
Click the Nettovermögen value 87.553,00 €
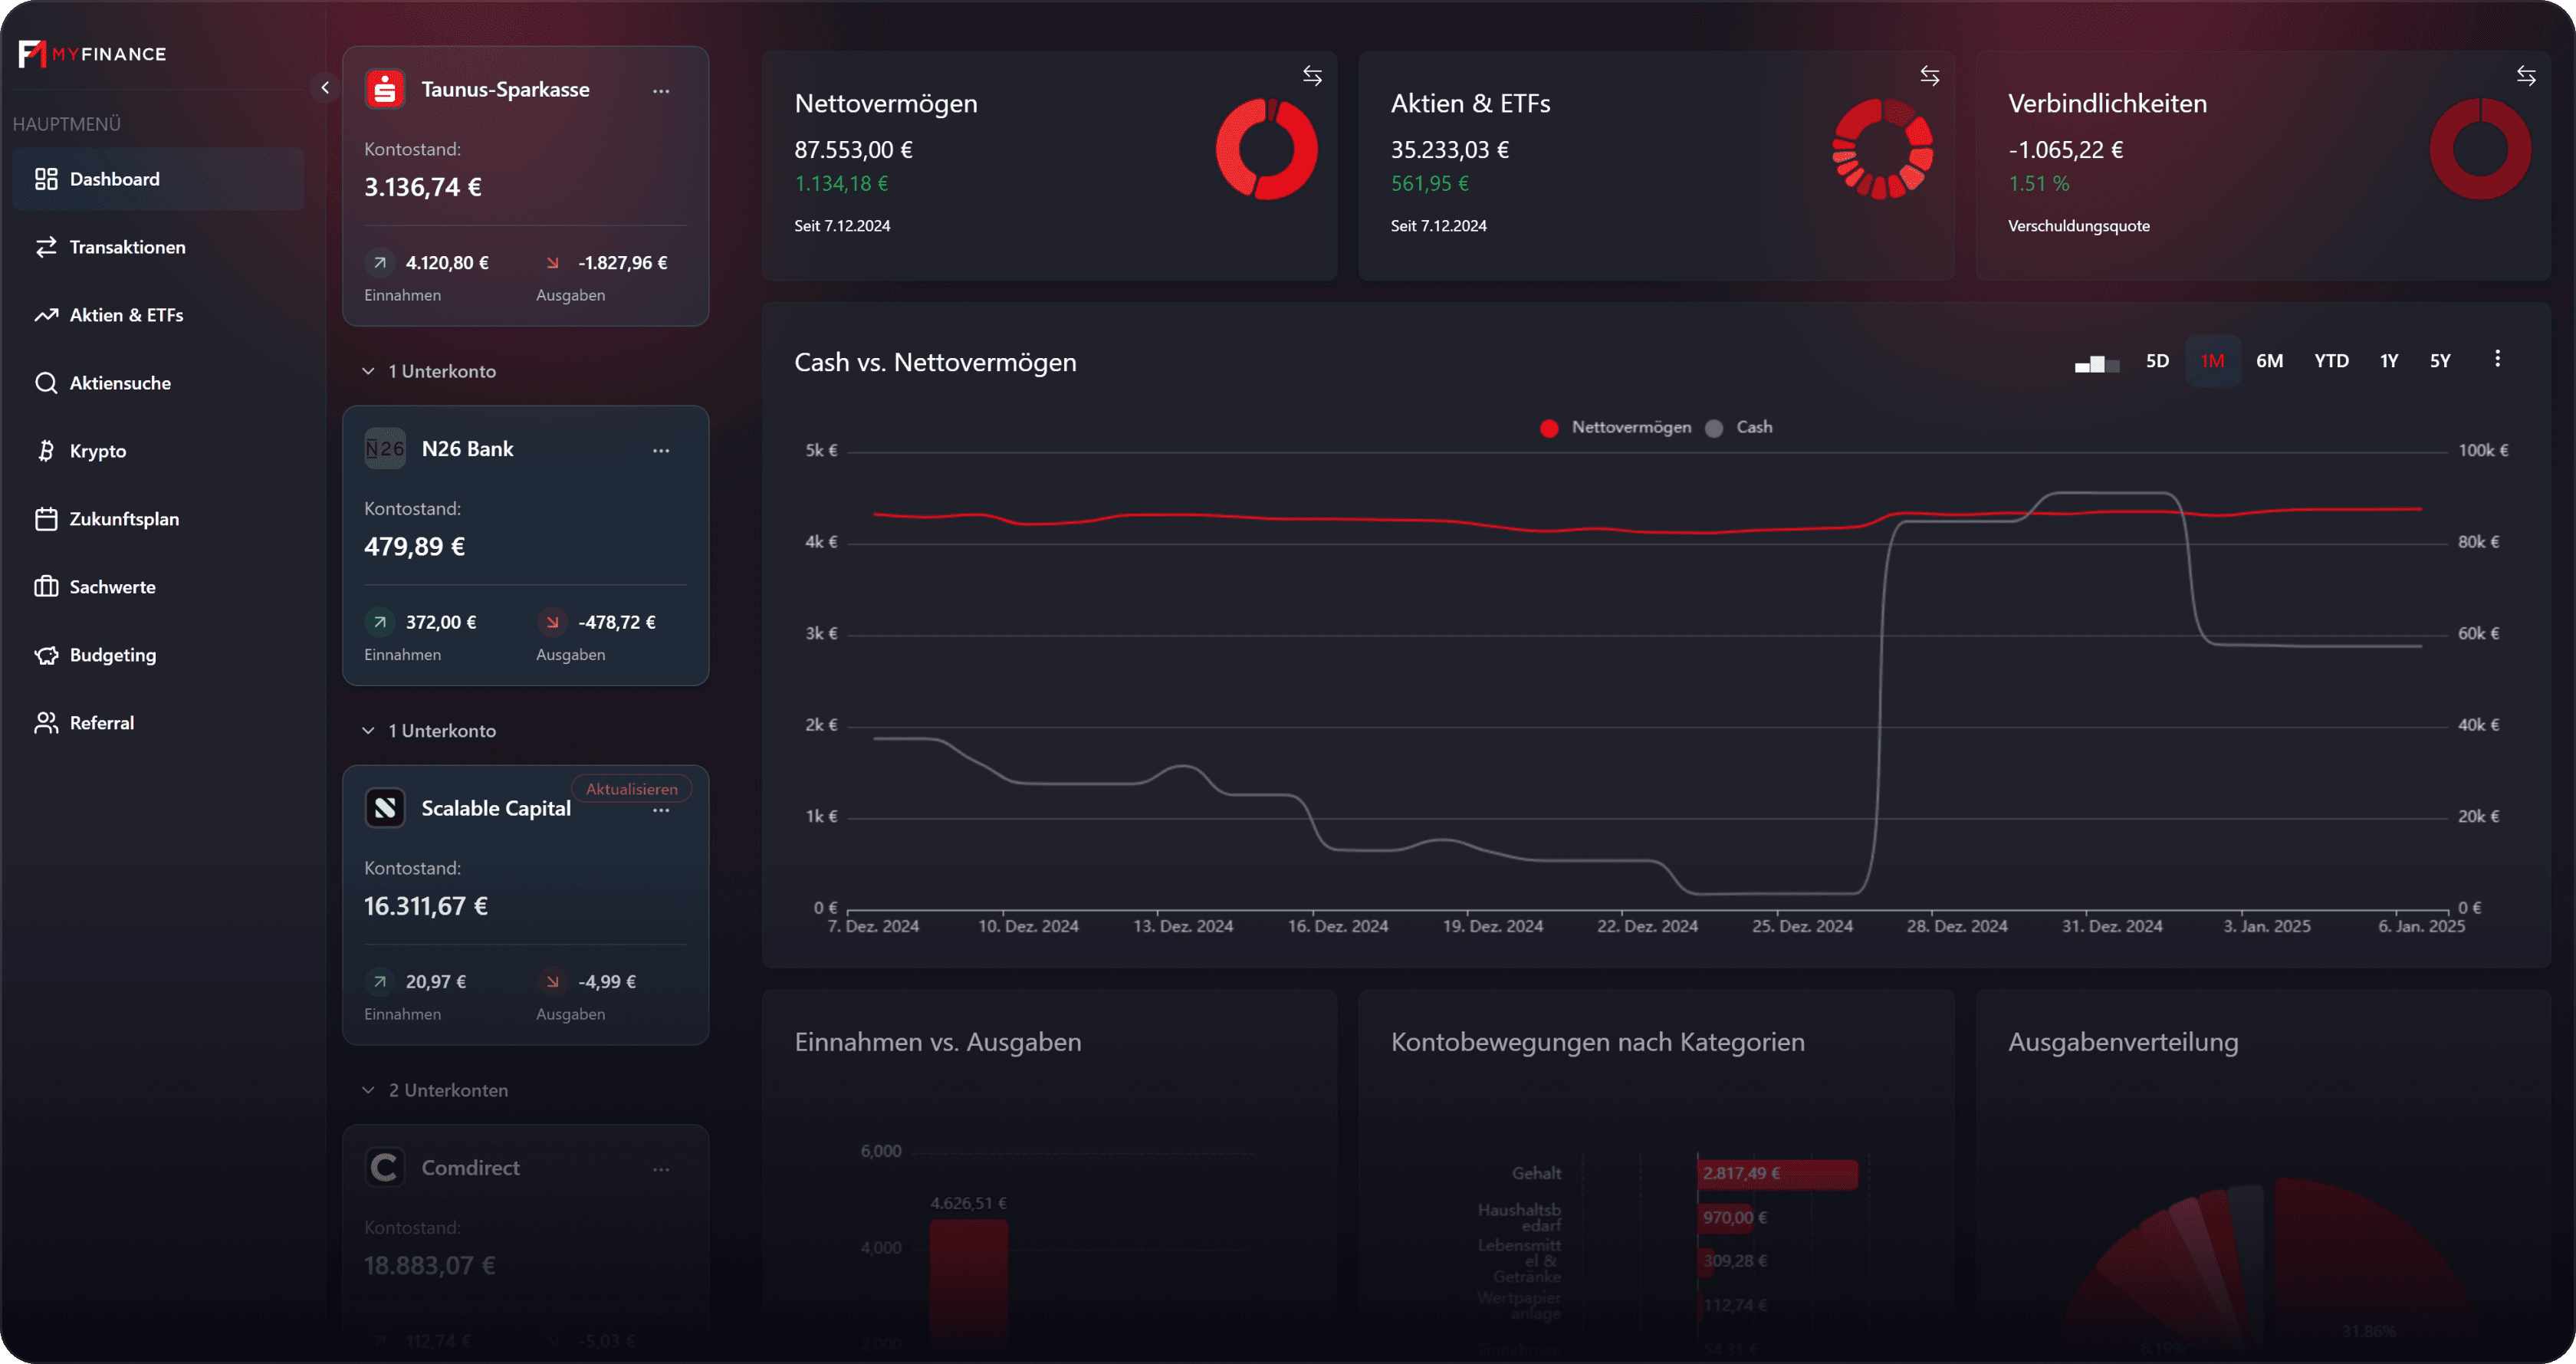853,150
